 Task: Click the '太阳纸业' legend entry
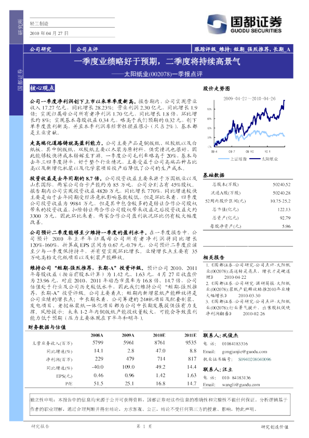(x=263, y=159)
